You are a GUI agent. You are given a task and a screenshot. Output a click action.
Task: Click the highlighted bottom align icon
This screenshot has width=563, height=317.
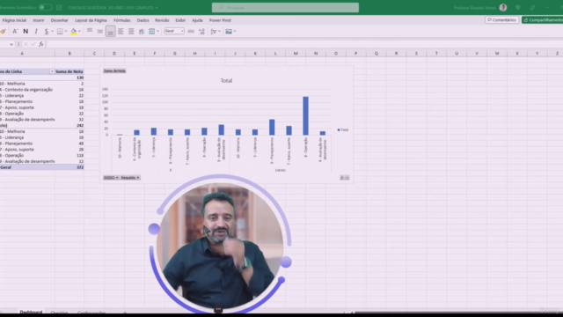coord(110,32)
